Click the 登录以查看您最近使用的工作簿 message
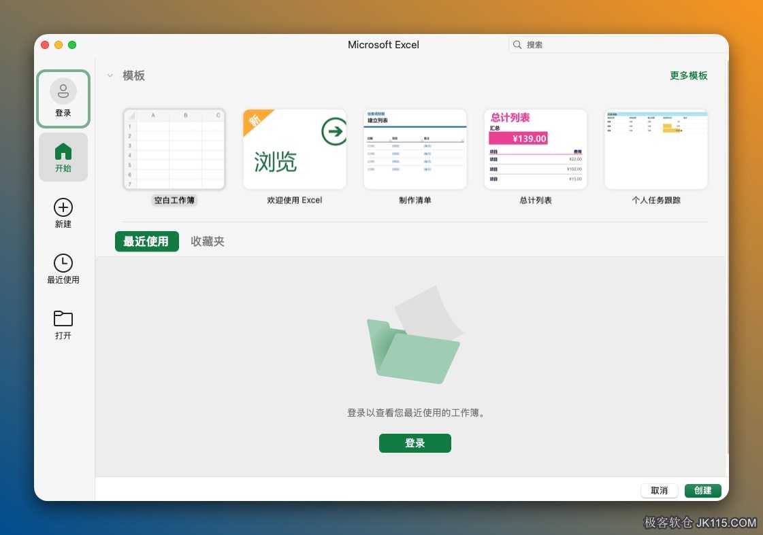Viewport: 763px width, 535px height. (415, 413)
